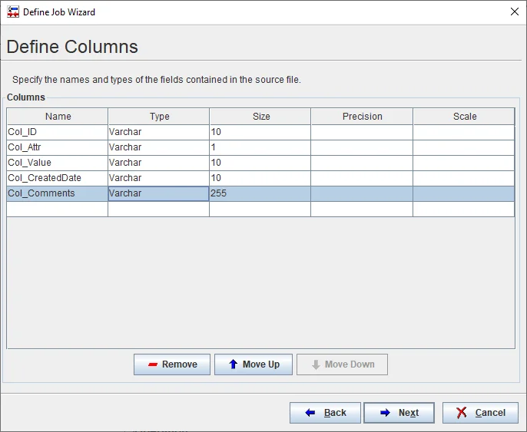The width and height of the screenshot is (527, 432).
Task: Select the Col_CreatedDate name cell
Action: coord(57,178)
